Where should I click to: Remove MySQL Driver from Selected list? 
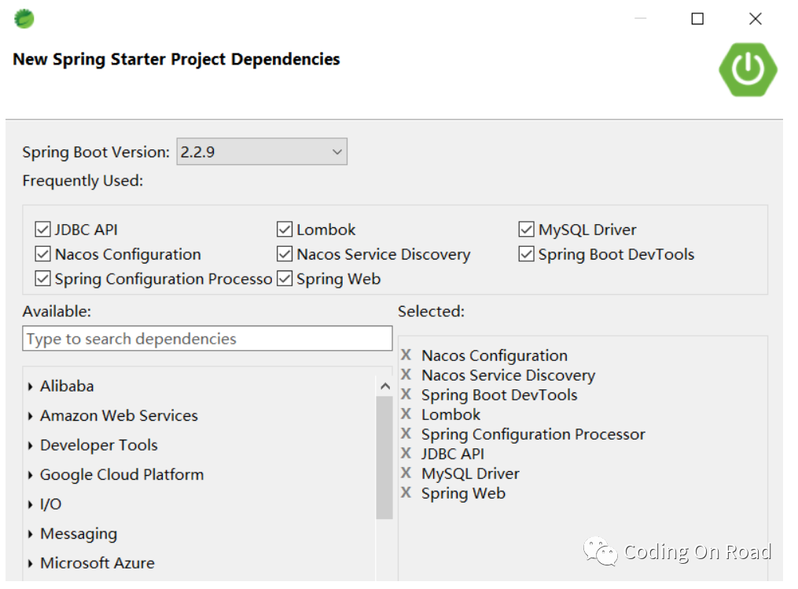(406, 473)
